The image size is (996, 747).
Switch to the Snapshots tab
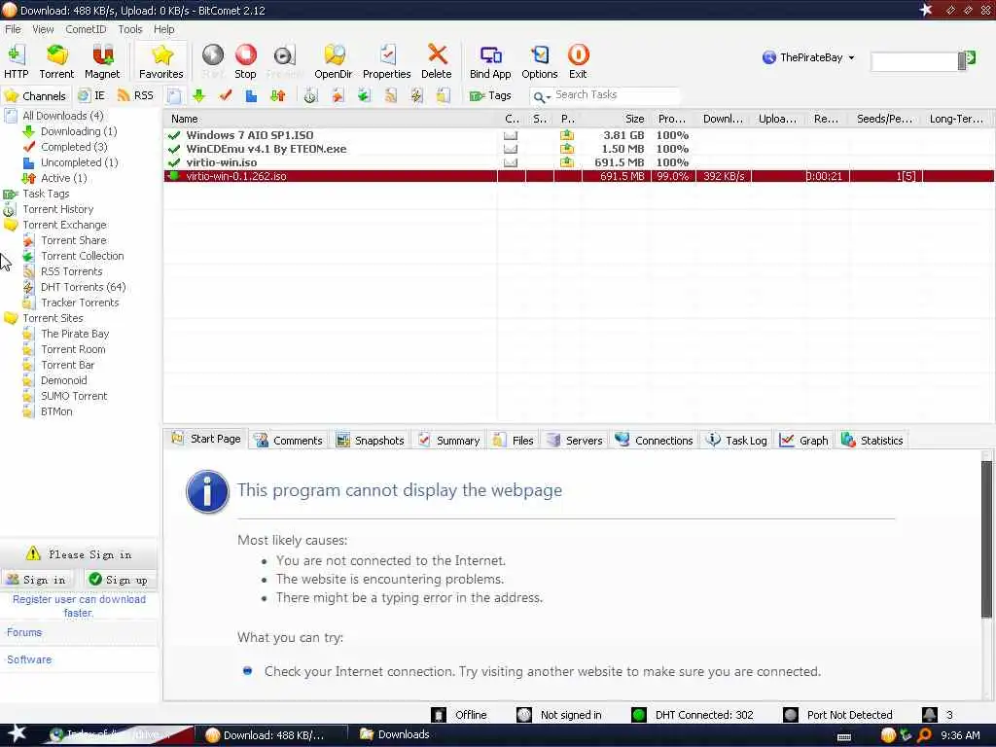(371, 441)
